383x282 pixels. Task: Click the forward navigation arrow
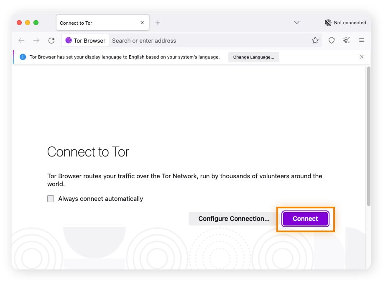tap(36, 41)
